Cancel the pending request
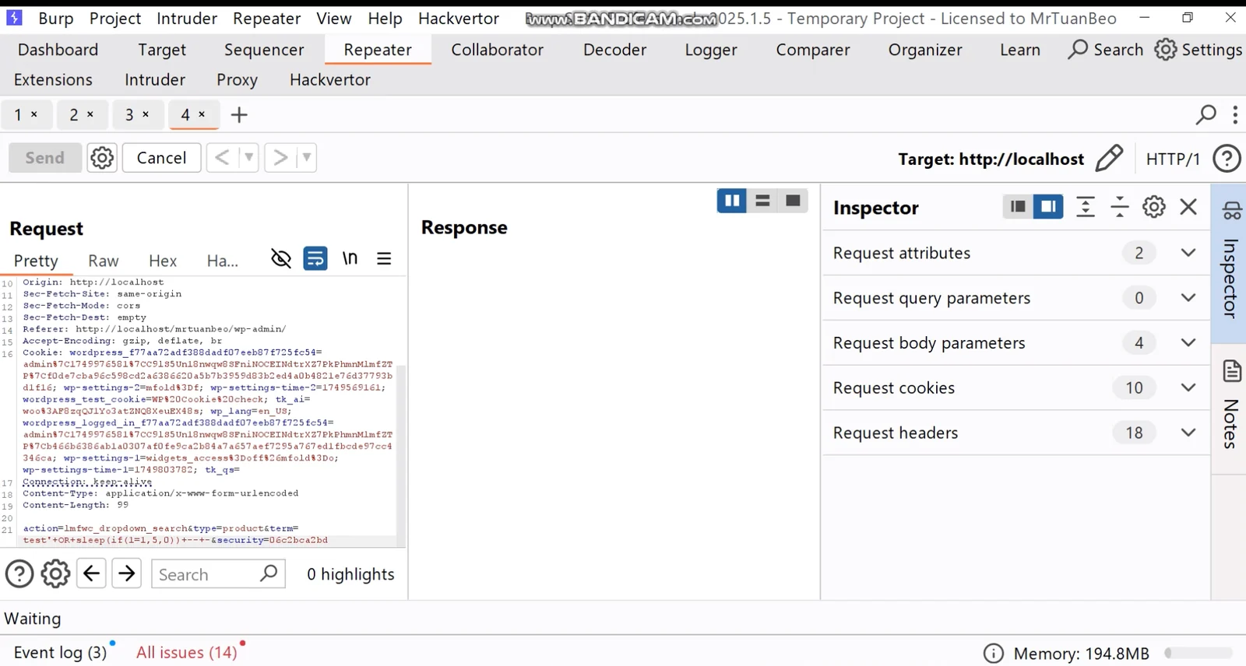The width and height of the screenshot is (1246, 666). 162,158
